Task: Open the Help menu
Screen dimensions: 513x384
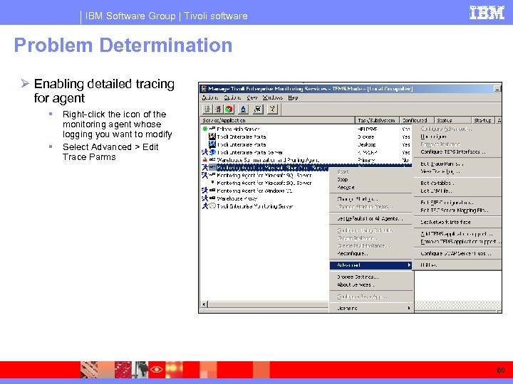Action: (x=293, y=97)
